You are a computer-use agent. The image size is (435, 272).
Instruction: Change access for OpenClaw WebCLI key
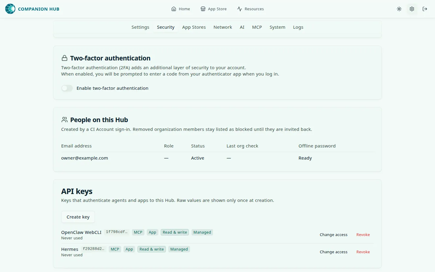click(x=333, y=235)
